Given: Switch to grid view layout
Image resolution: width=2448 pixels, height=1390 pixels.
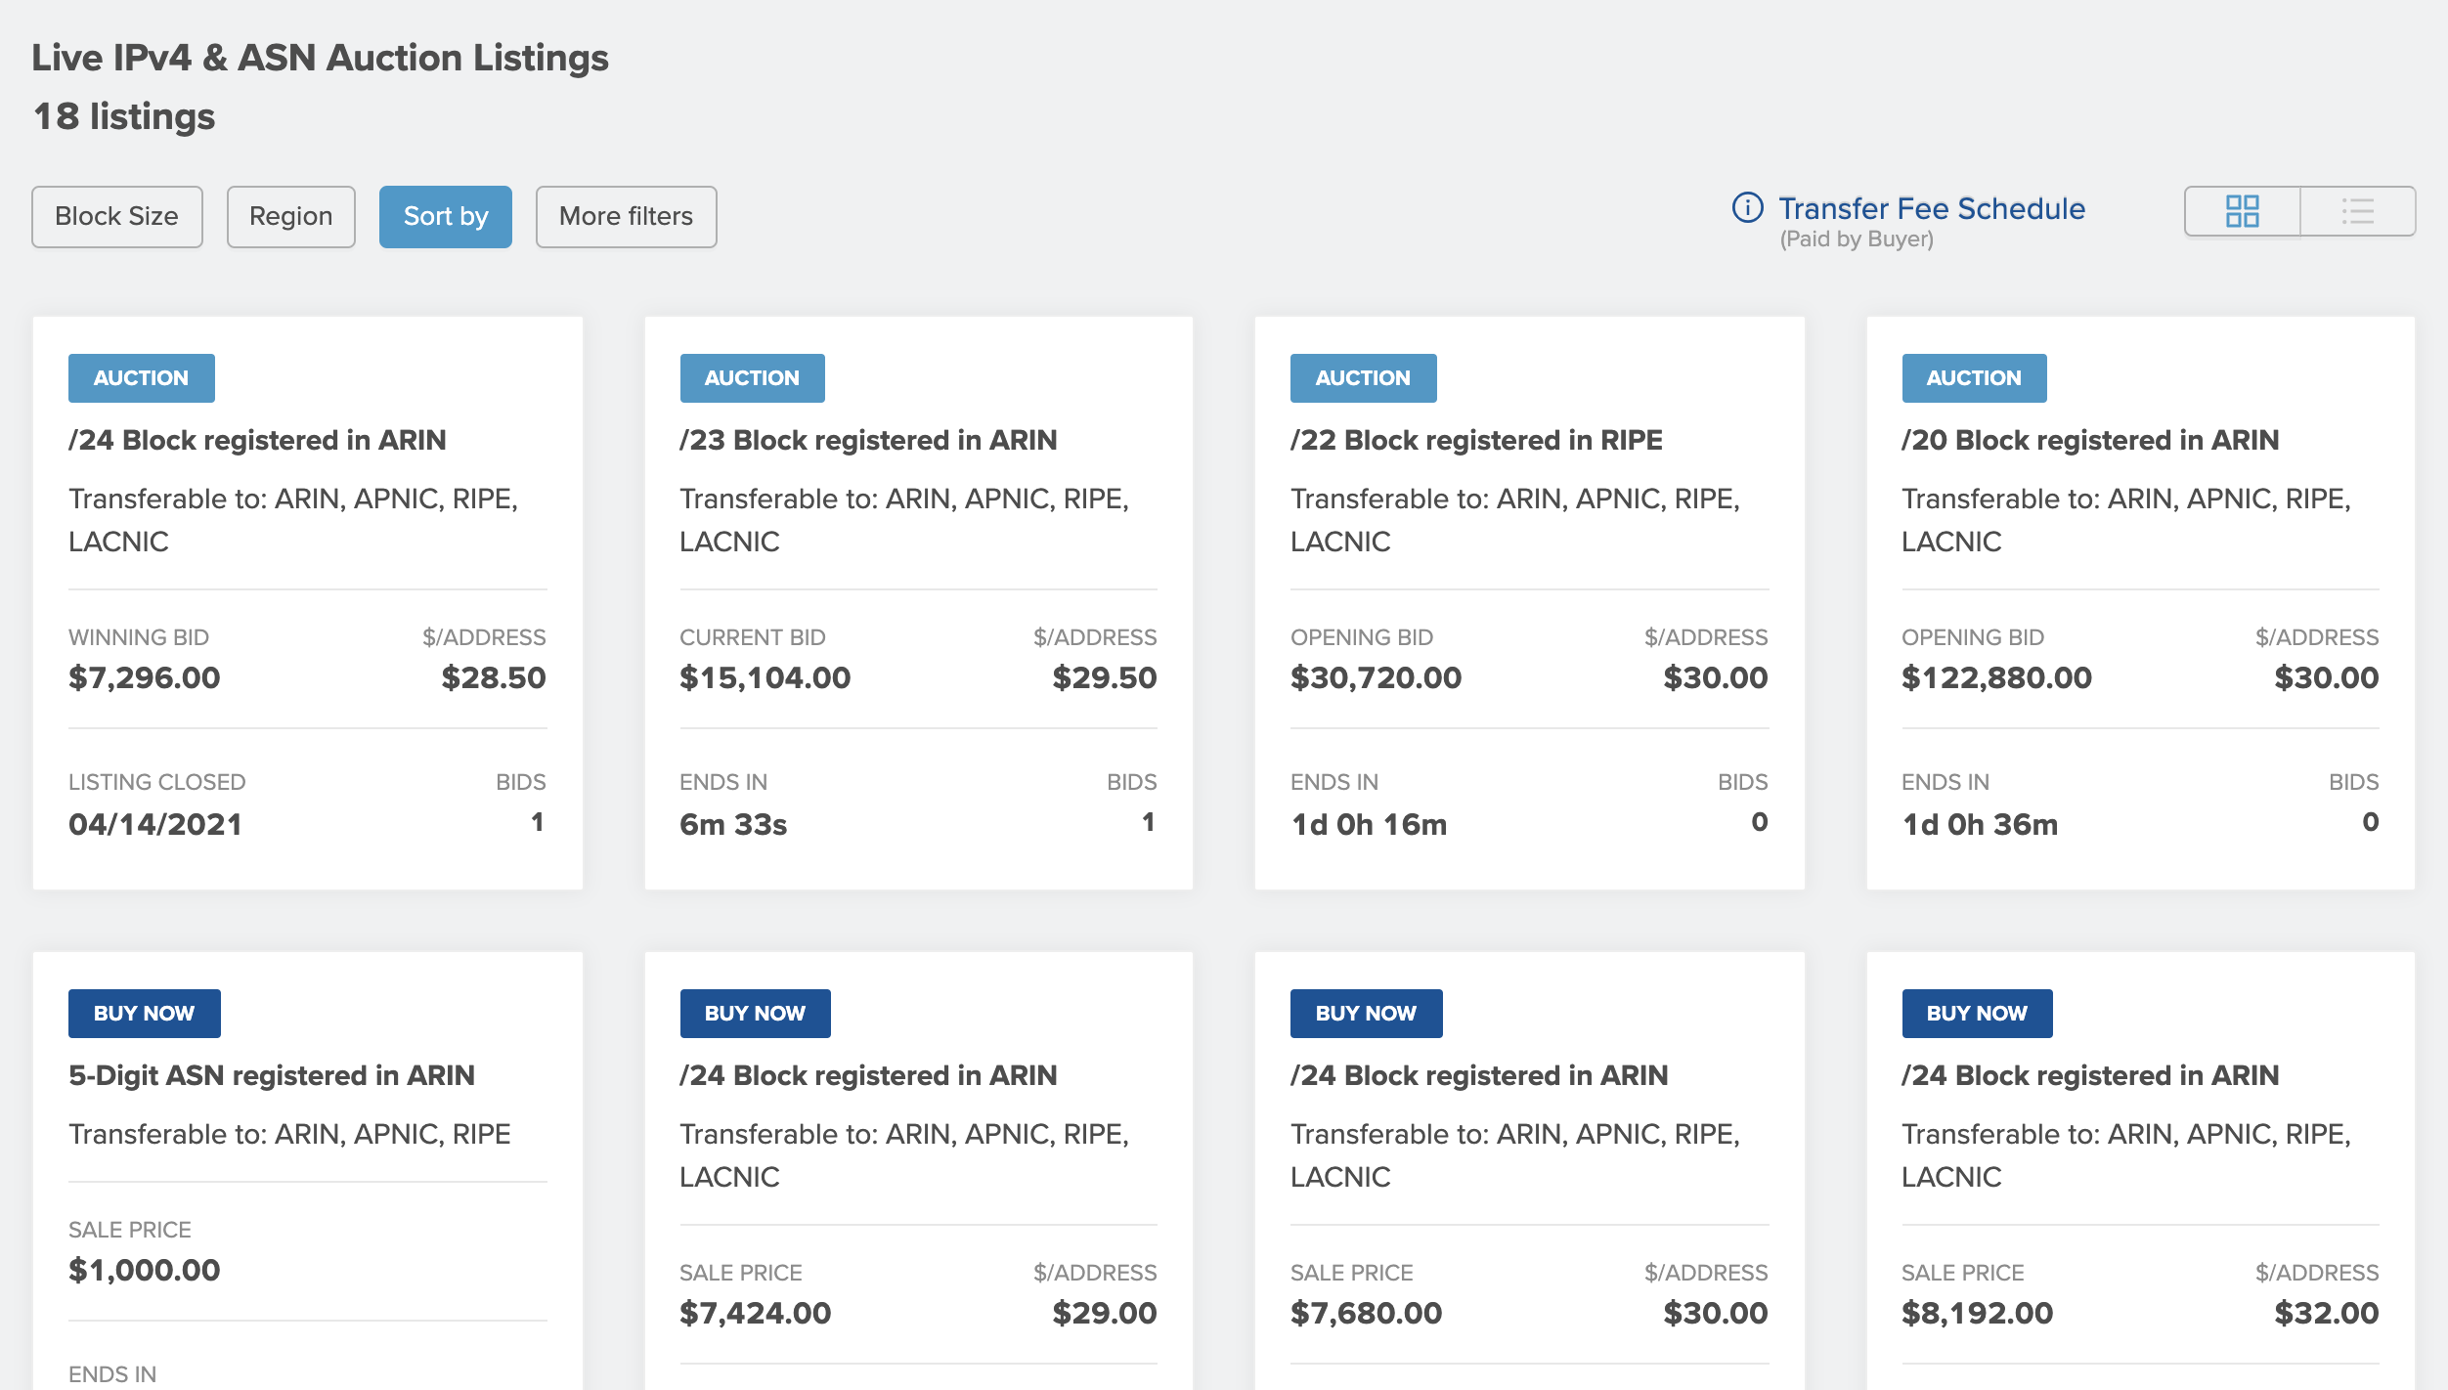Looking at the screenshot, I should tap(2242, 211).
